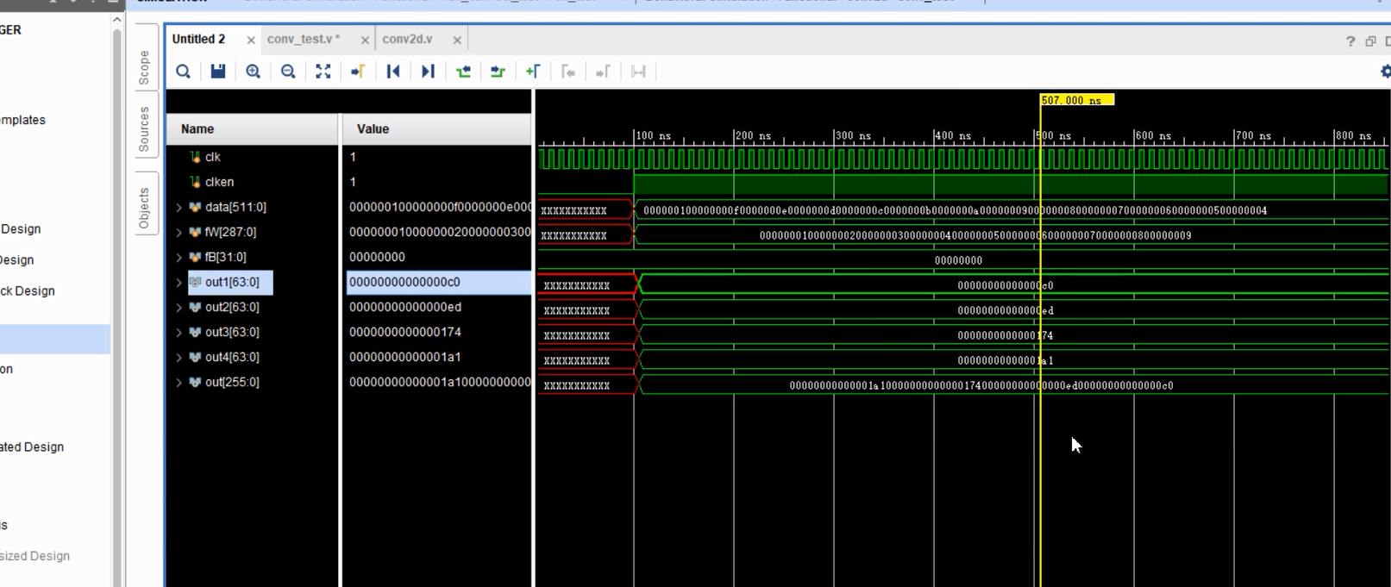Click the 507.000 ns cursor flag
The image size is (1391, 587).
(x=1076, y=100)
